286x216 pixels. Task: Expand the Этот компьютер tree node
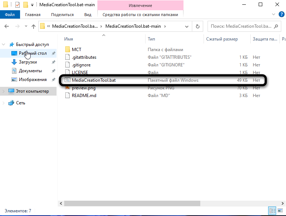[x=4, y=91]
